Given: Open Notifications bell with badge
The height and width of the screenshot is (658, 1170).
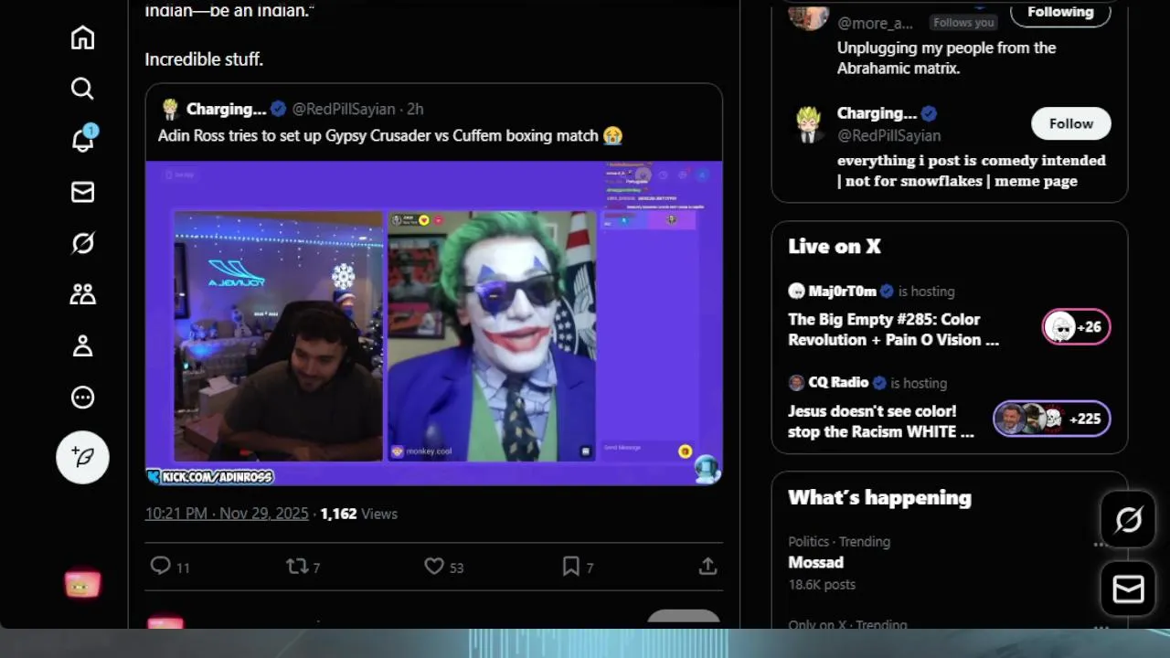Looking at the screenshot, I should coord(82,139).
